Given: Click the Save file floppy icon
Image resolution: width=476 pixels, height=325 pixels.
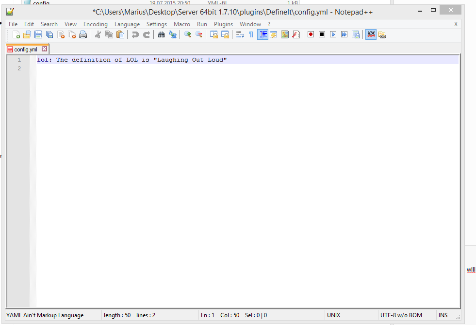Looking at the screenshot, I should coord(38,34).
